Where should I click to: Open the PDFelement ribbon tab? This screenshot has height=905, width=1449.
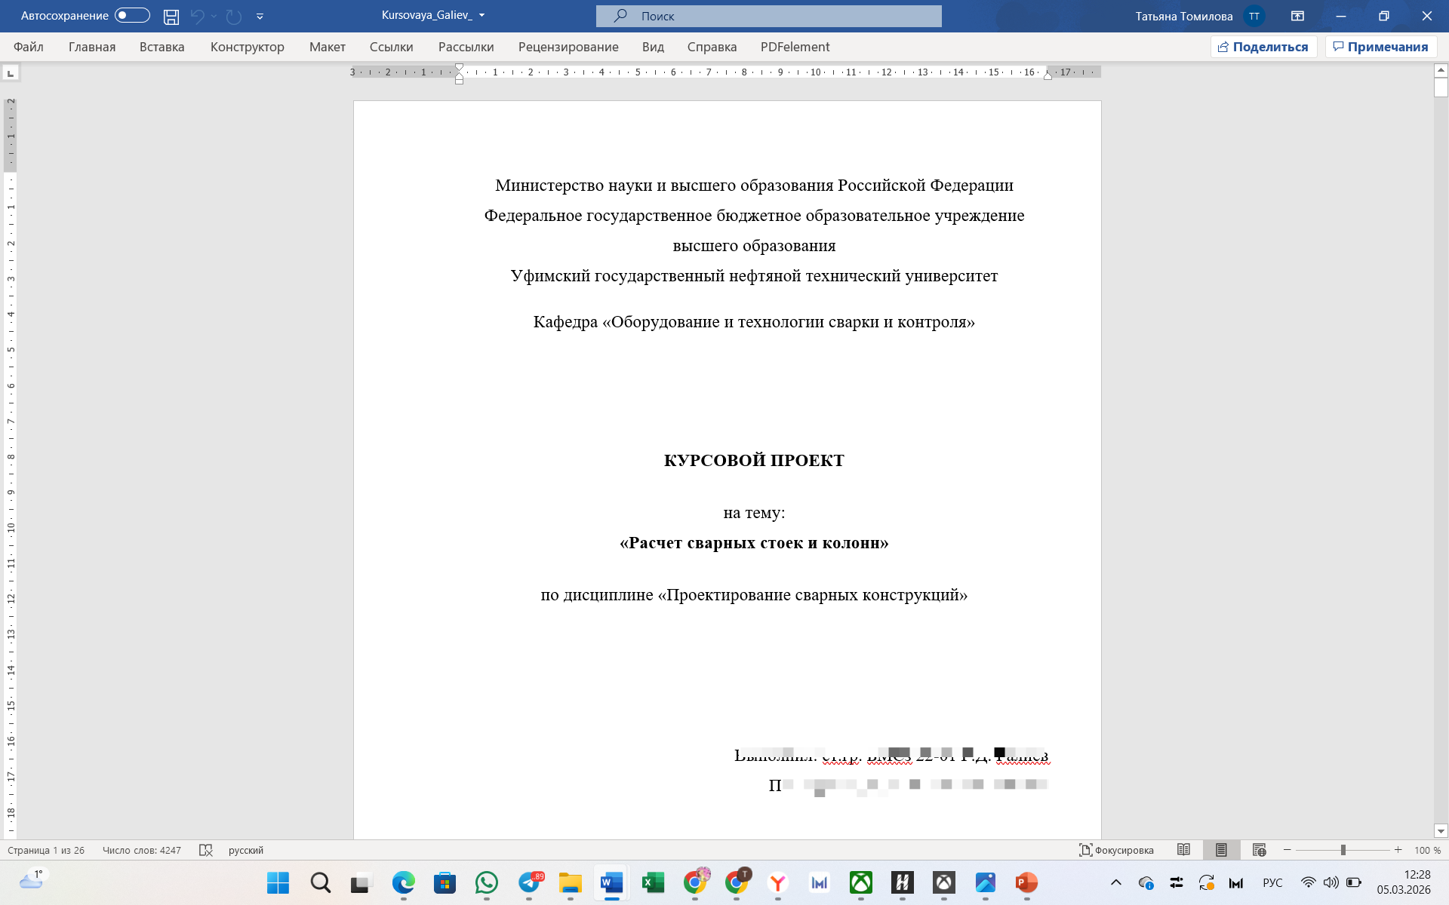coord(794,47)
